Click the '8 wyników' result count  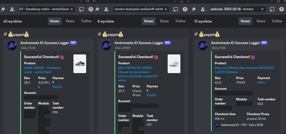(x=106, y=21)
